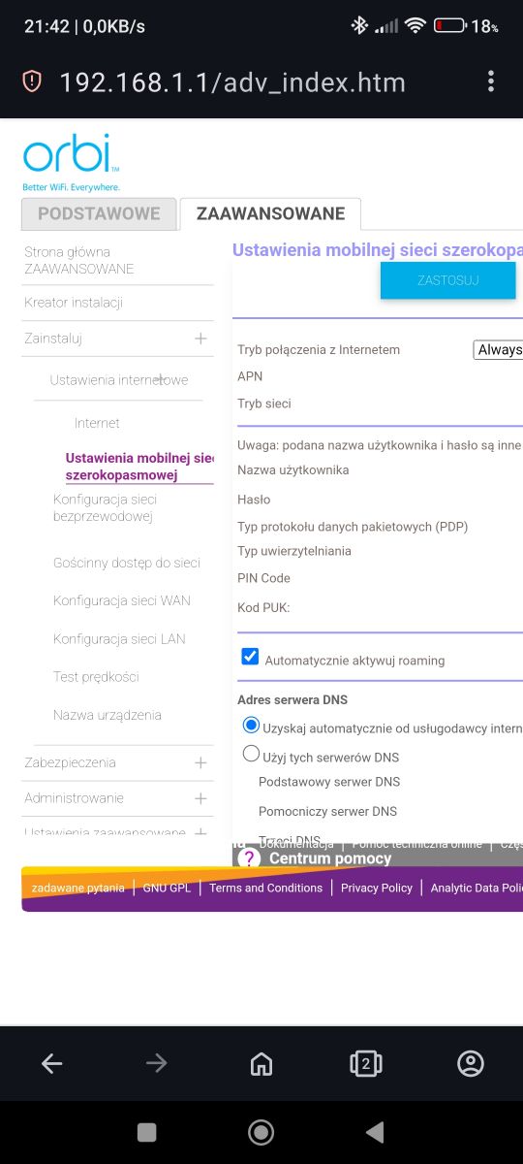Click the Centrum pomocy question mark icon

coord(249,857)
